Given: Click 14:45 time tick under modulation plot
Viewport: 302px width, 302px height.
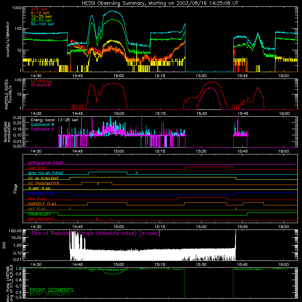Looking at the screenshot, I should [77, 151].
